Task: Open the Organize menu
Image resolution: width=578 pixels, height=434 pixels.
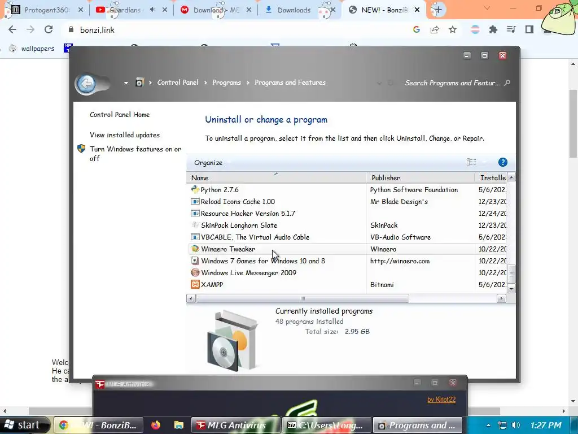Action: (x=208, y=163)
